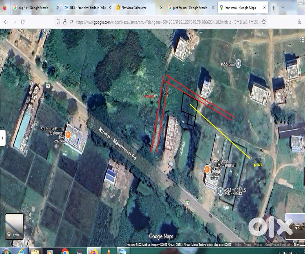Image resolution: width=305 pixels, height=254 pixels.
Task: Reload the Jannaram Google Maps page
Action: 23,22
